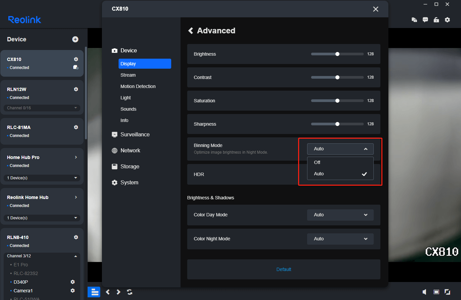Toggle the device list panel button
The width and height of the screenshot is (461, 300).
tap(94, 292)
